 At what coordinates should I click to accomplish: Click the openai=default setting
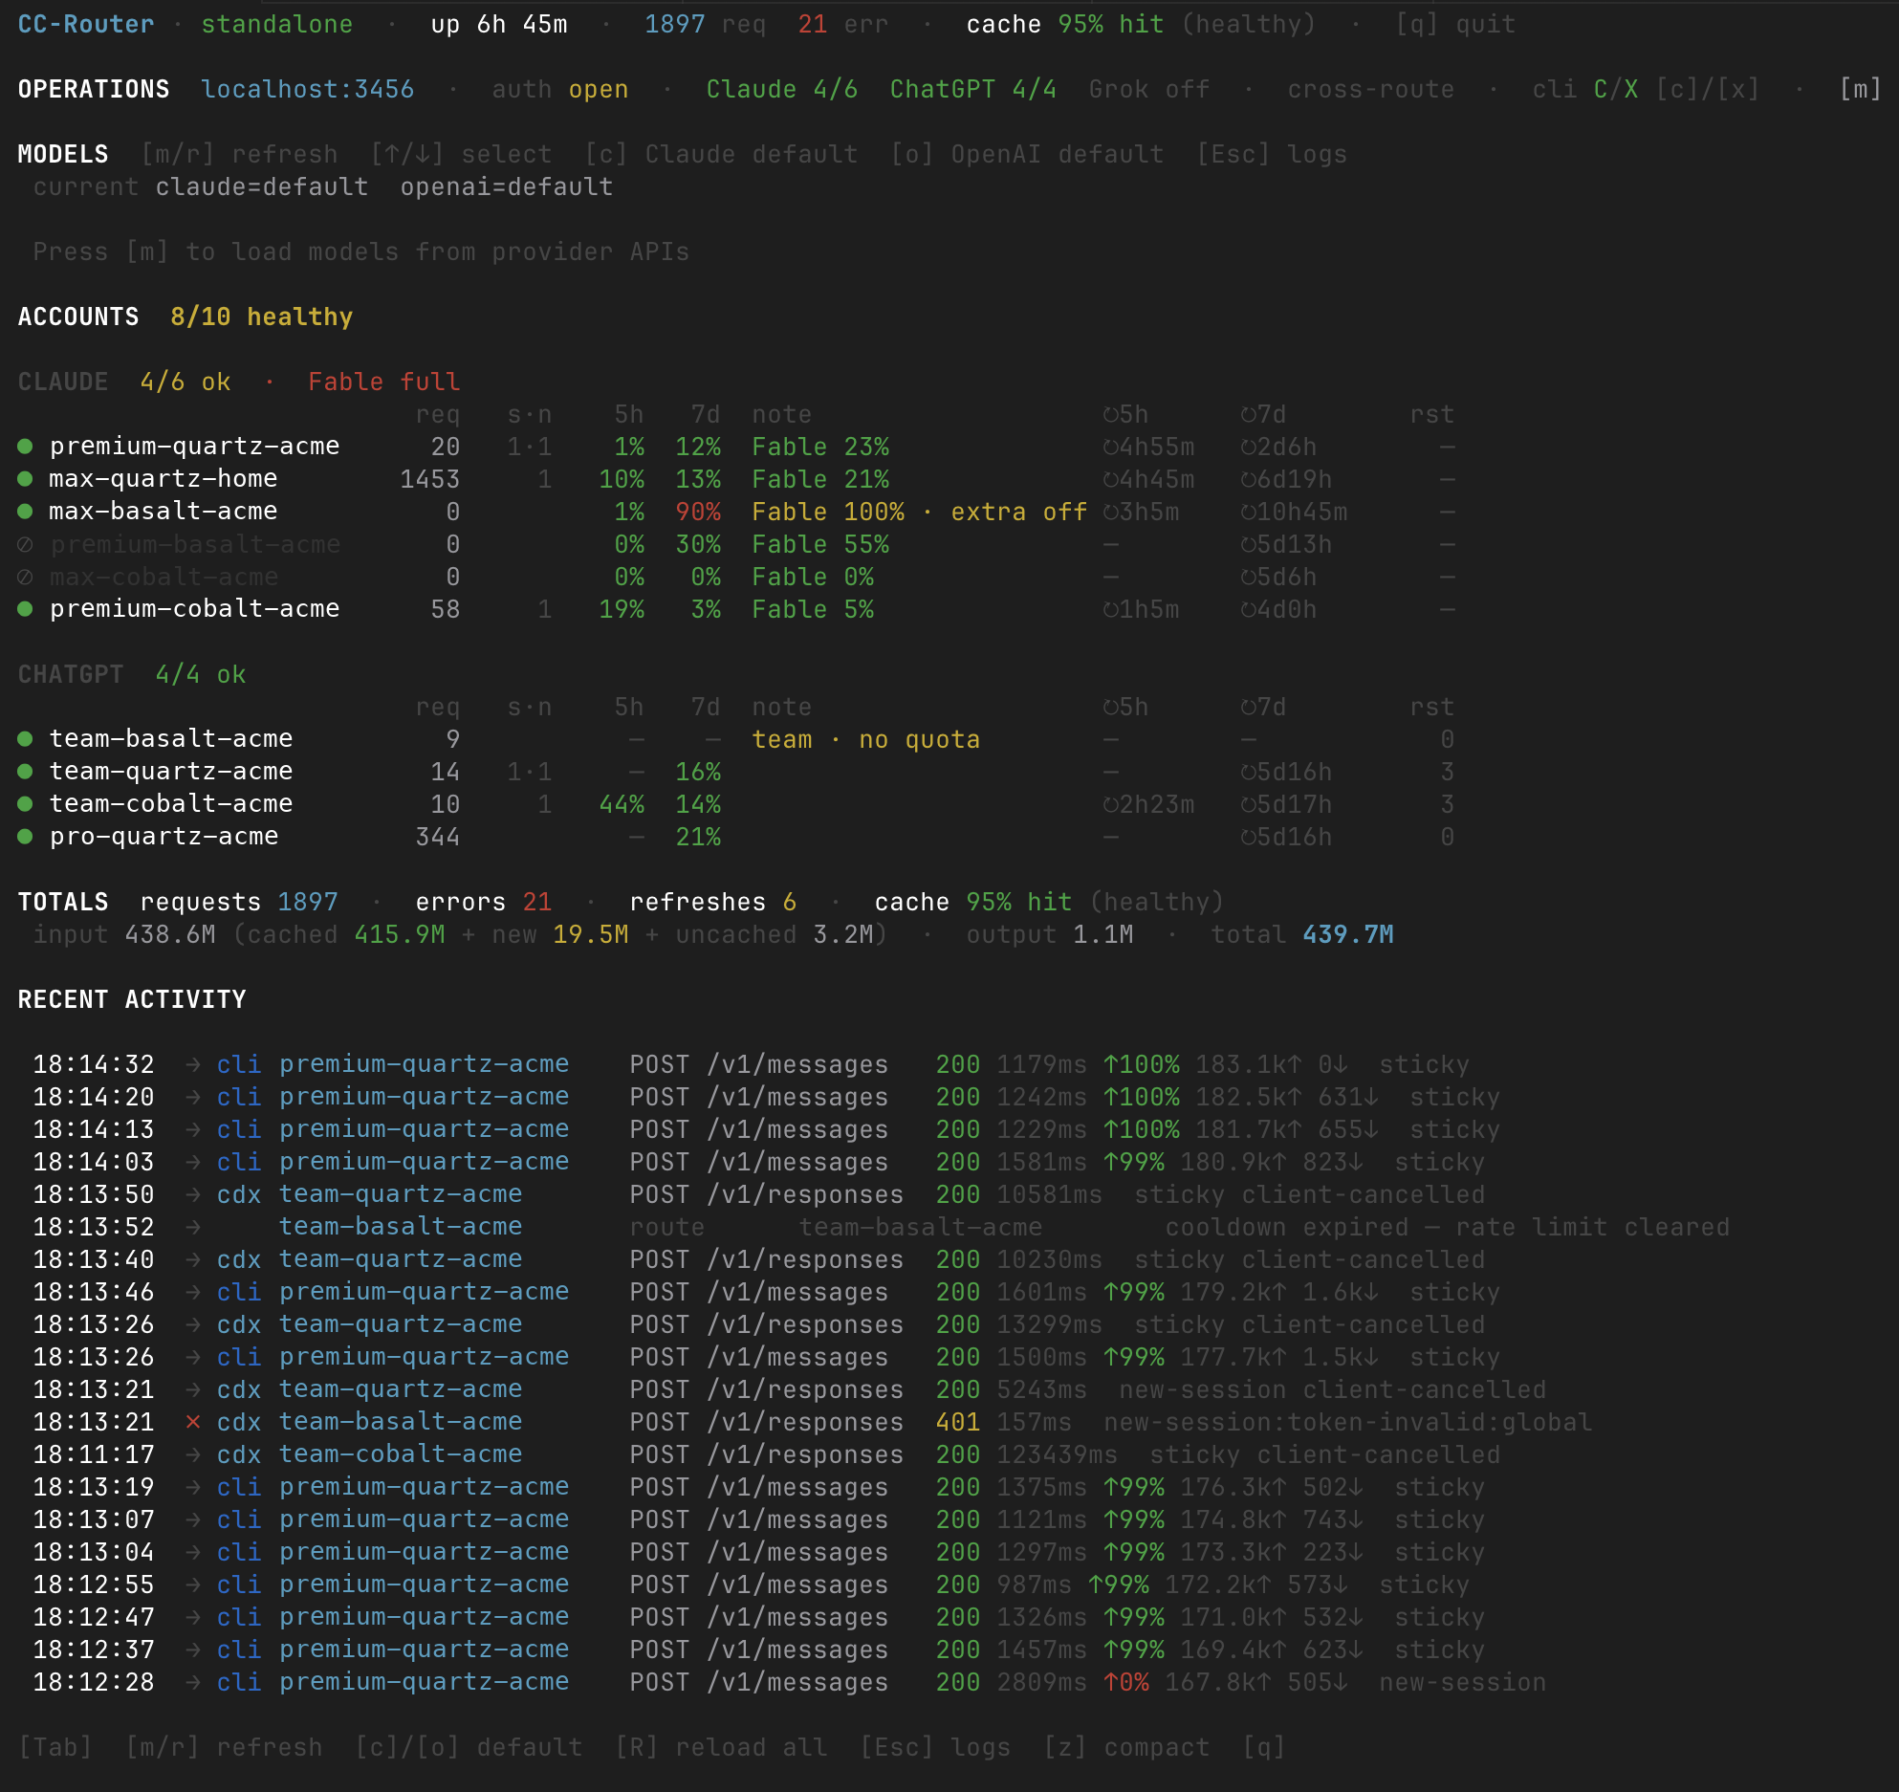[507, 186]
